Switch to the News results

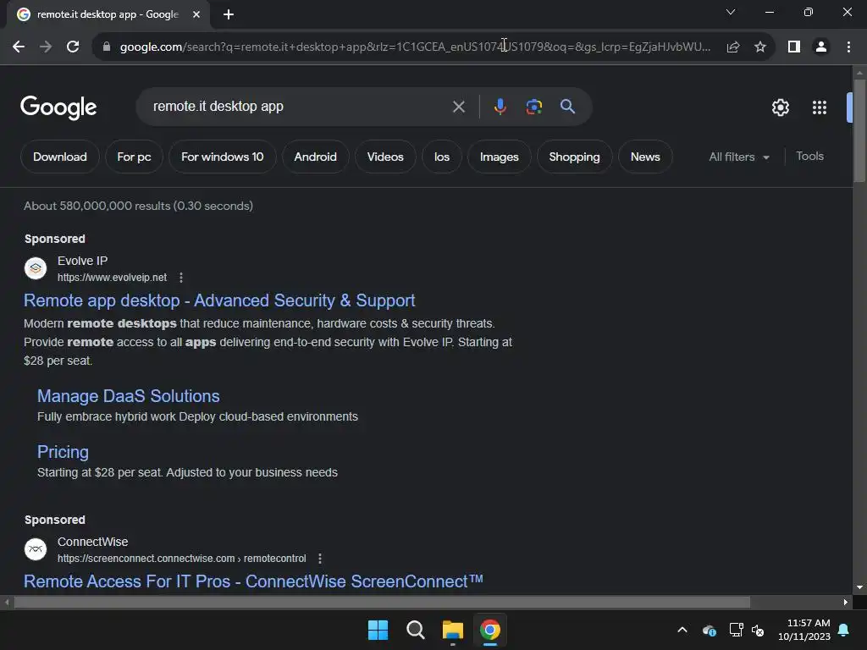pos(645,157)
